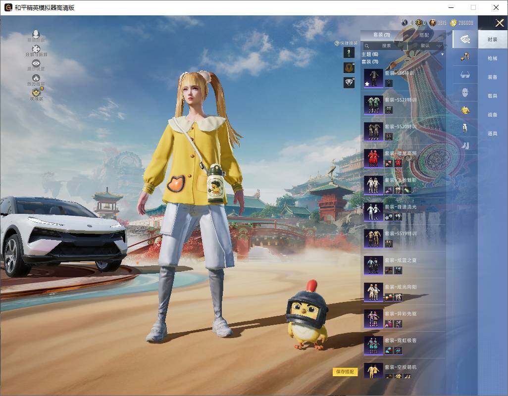
Task: Select the face mask category icon
Action: tap(465, 92)
